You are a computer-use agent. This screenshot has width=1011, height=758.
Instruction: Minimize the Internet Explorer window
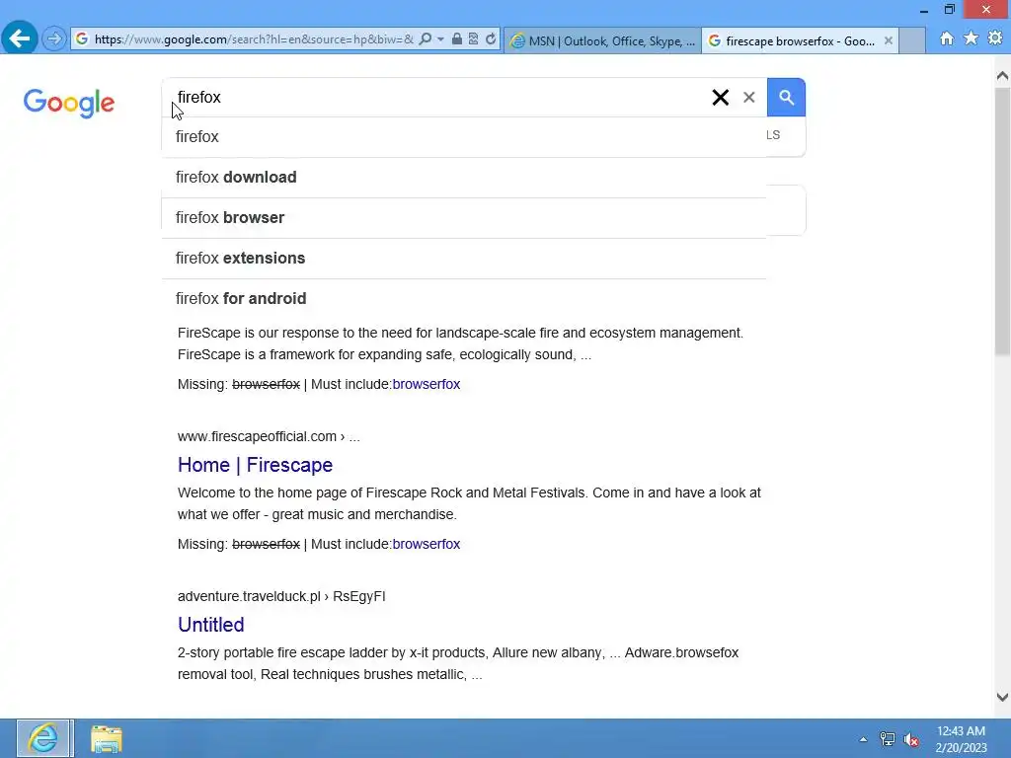(923, 10)
